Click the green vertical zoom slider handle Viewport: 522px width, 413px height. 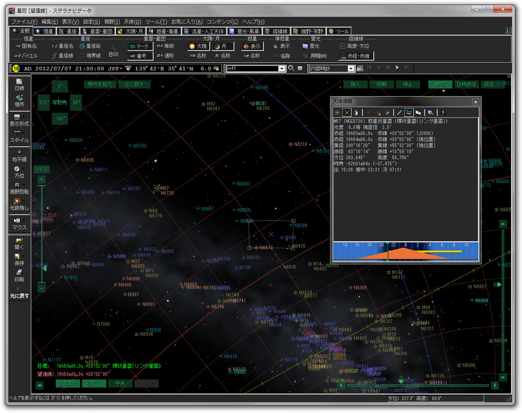click(44, 268)
